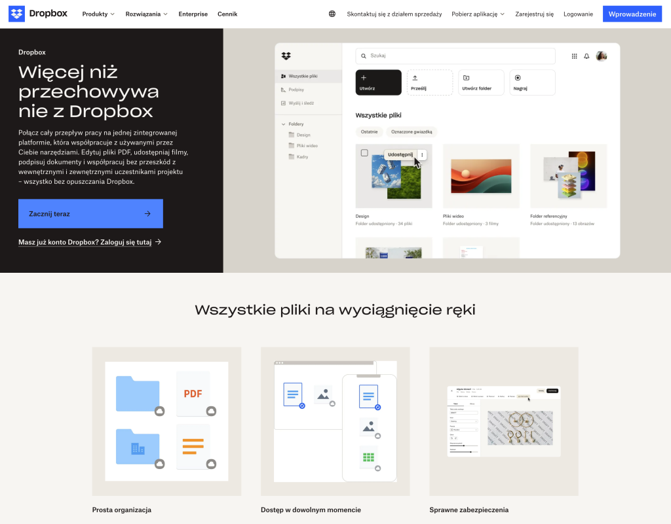Click the Utwórz plus button
Screen dimensions: 671x524
378,82
